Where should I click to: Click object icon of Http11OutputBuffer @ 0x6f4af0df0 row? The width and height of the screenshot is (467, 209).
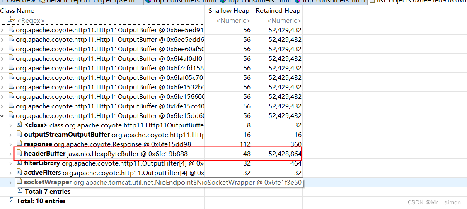coord(11,58)
